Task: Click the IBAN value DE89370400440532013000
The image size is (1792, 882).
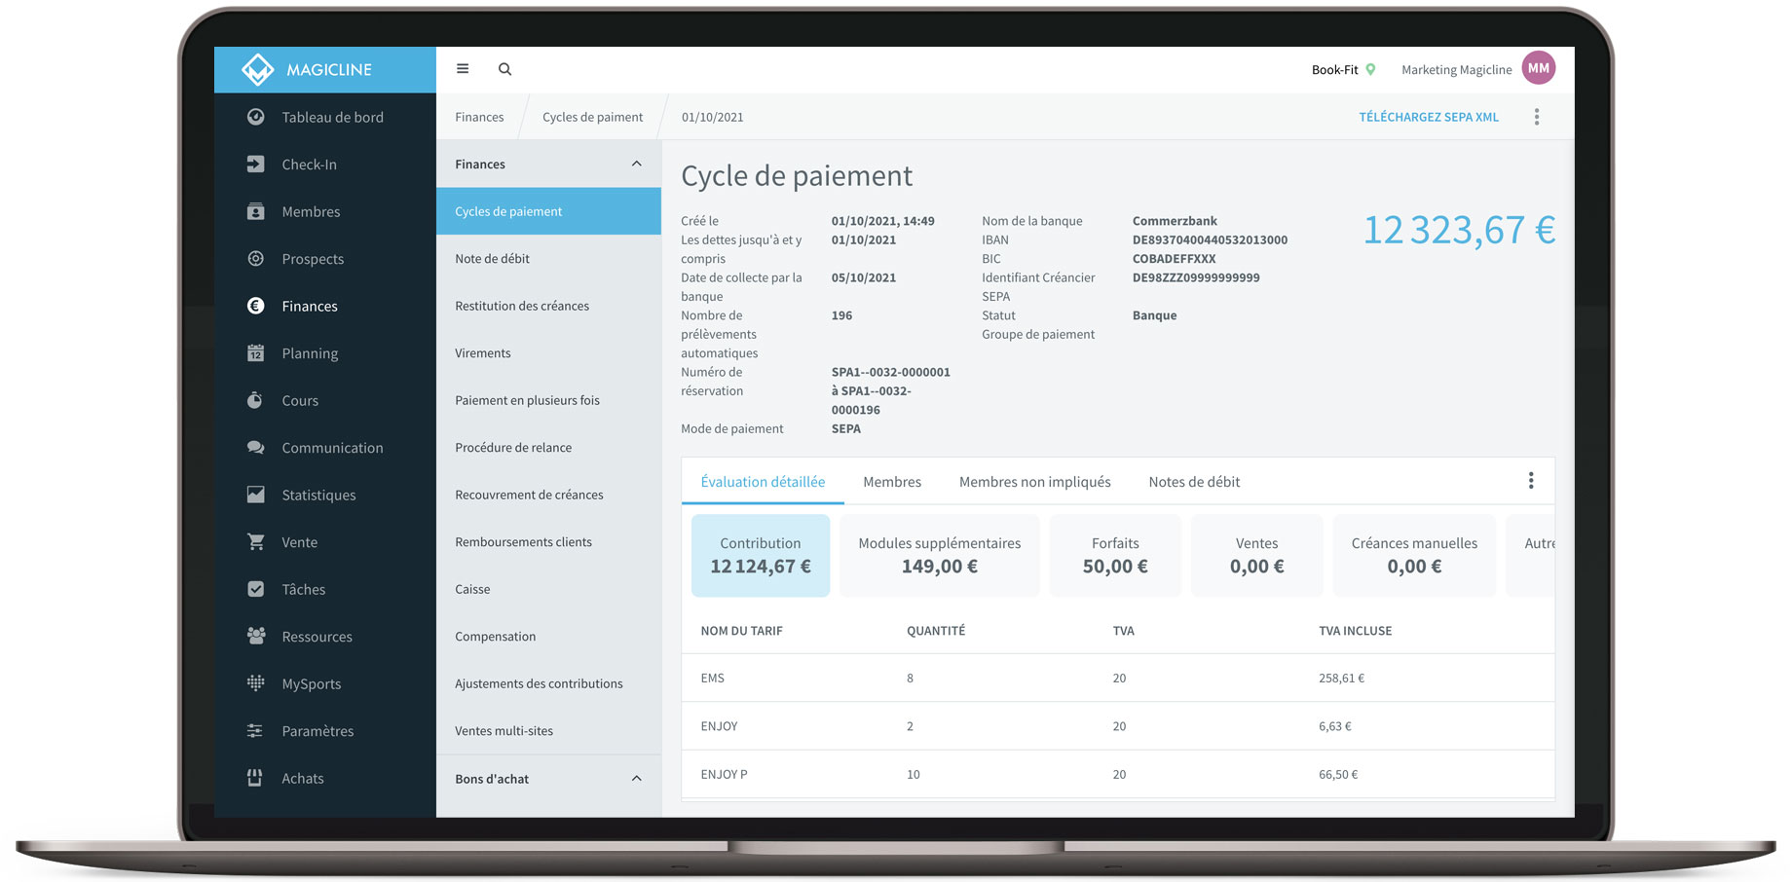Action: (x=1210, y=239)
